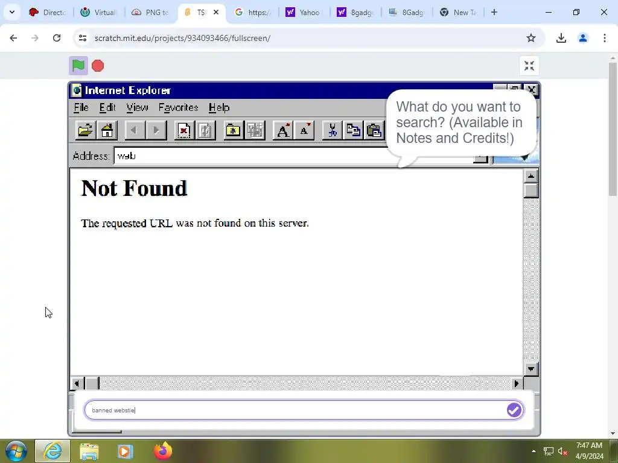Click the Address bar field

(x=293, y=156)
